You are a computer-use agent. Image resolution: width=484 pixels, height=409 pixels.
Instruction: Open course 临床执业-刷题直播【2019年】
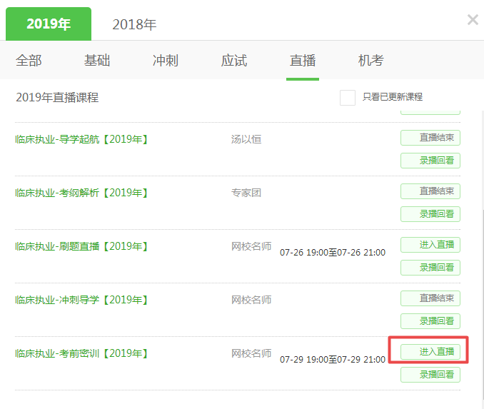pos(82,246)
